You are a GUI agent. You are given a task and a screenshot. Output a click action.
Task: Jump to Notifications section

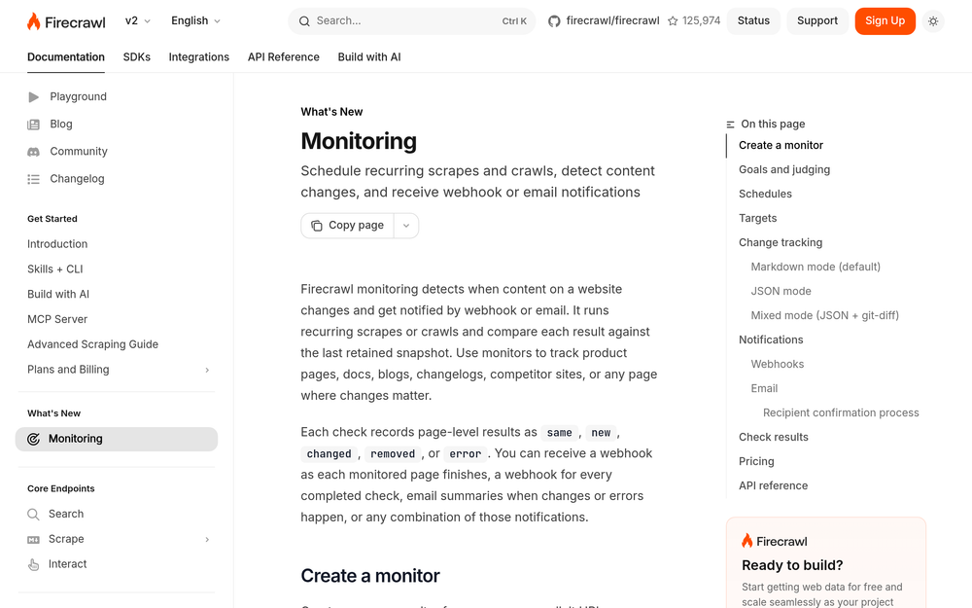coord(771,340)
